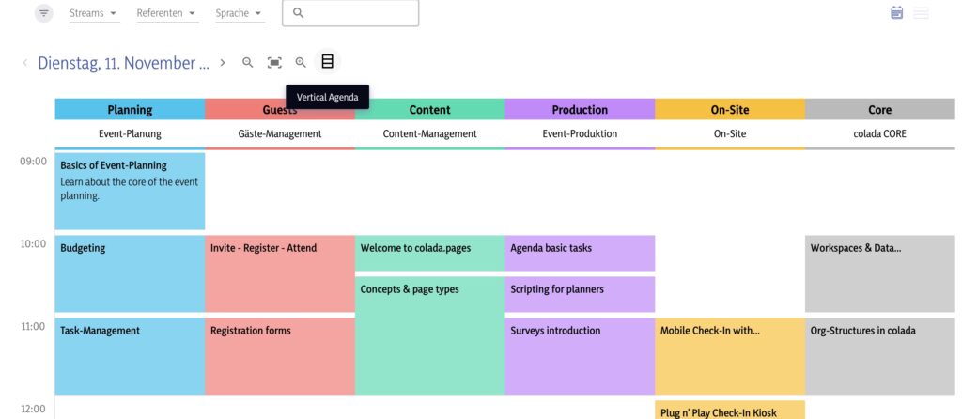Image resolution: width=962 pixels, height=419 pixels.
Task: Toggle the Vertical Agenda layout
Action: (327, 62)
